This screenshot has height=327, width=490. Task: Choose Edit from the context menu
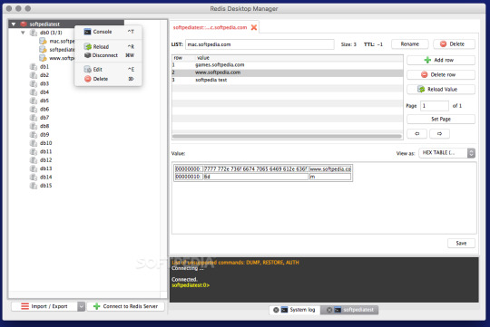108,69
